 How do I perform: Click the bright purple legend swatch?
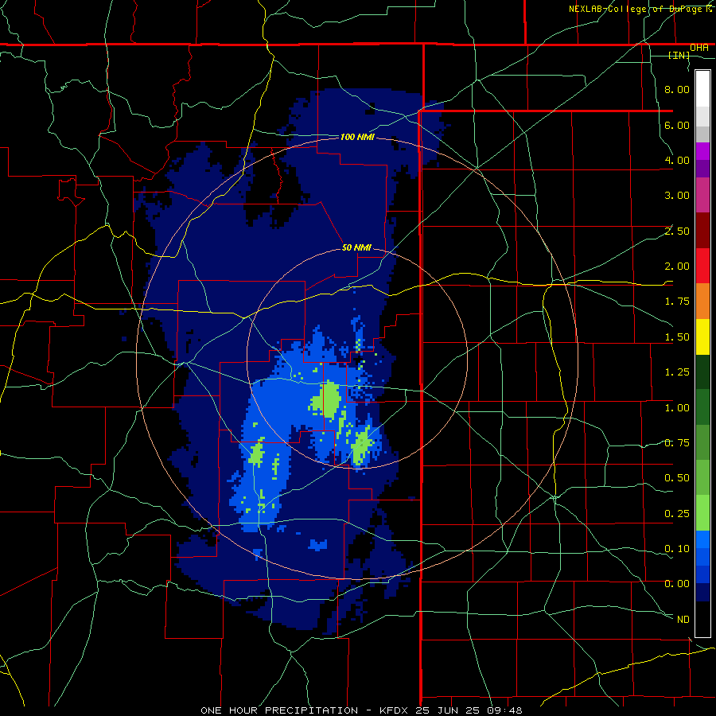tap(702, 151)
